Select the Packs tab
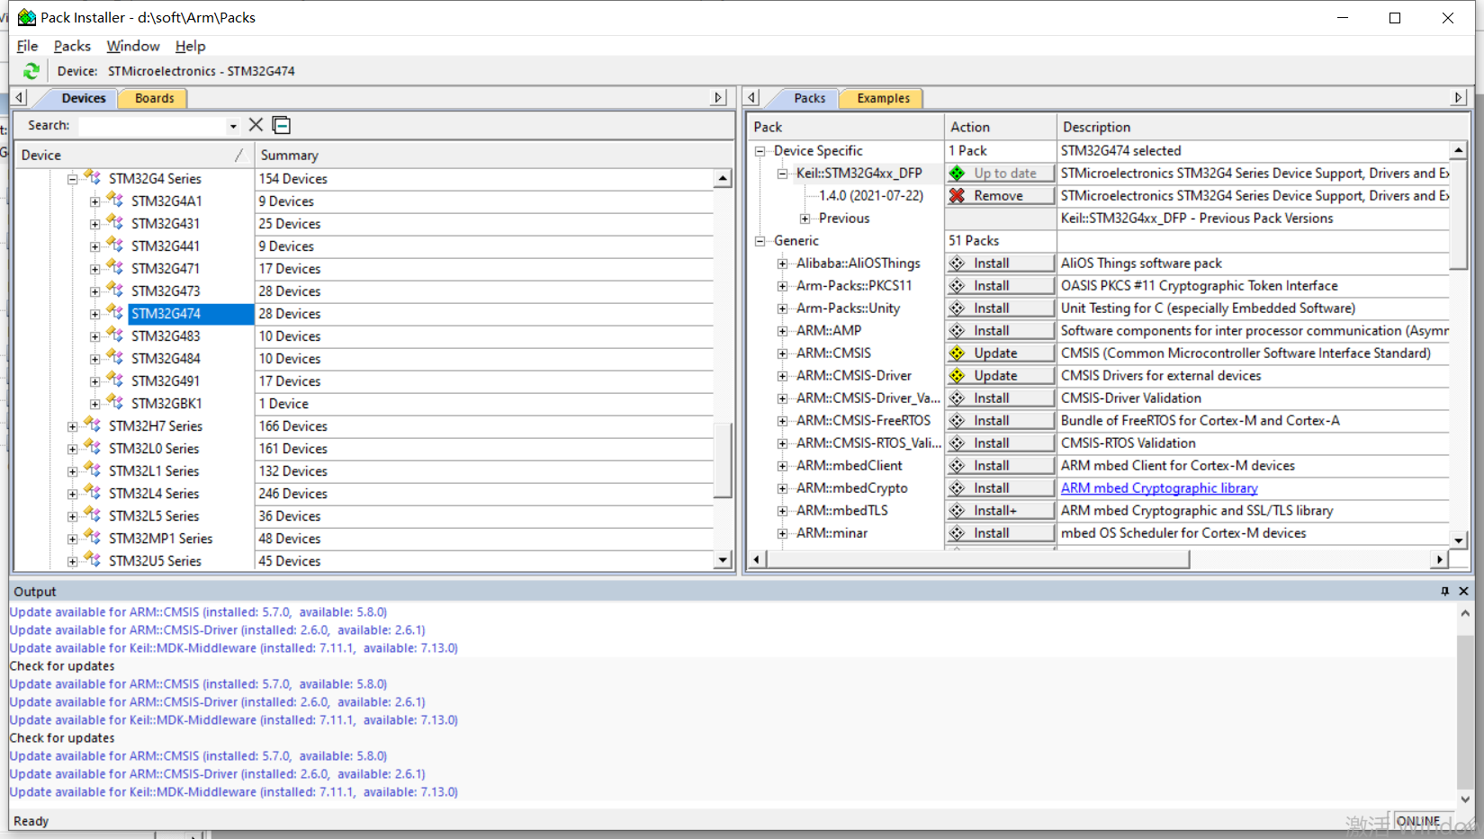Image resolution: width=1484 pixels, height=839 pixels. 809,98
